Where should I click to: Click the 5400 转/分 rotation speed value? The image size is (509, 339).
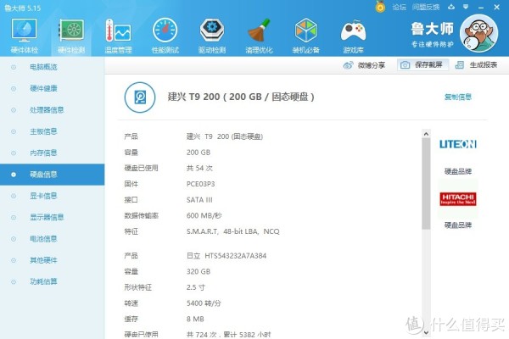204,303
